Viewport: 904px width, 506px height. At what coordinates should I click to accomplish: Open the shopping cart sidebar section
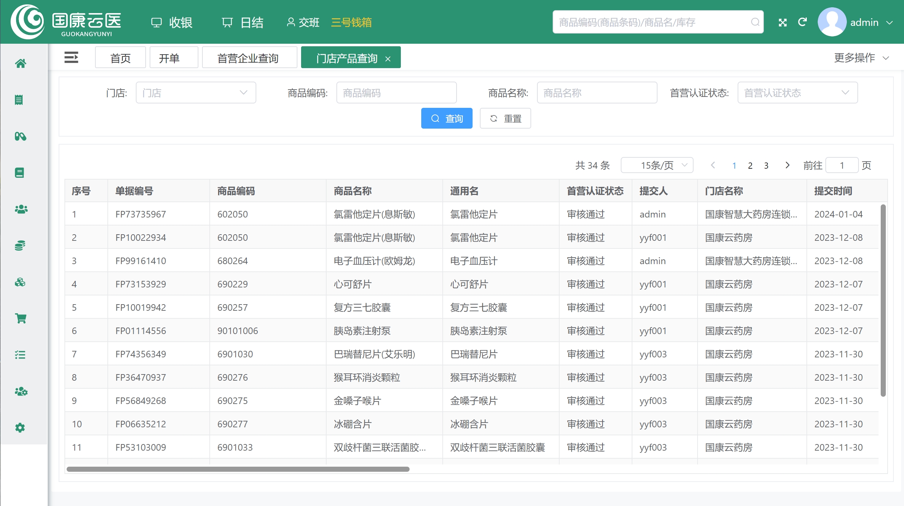pos(20,318)
